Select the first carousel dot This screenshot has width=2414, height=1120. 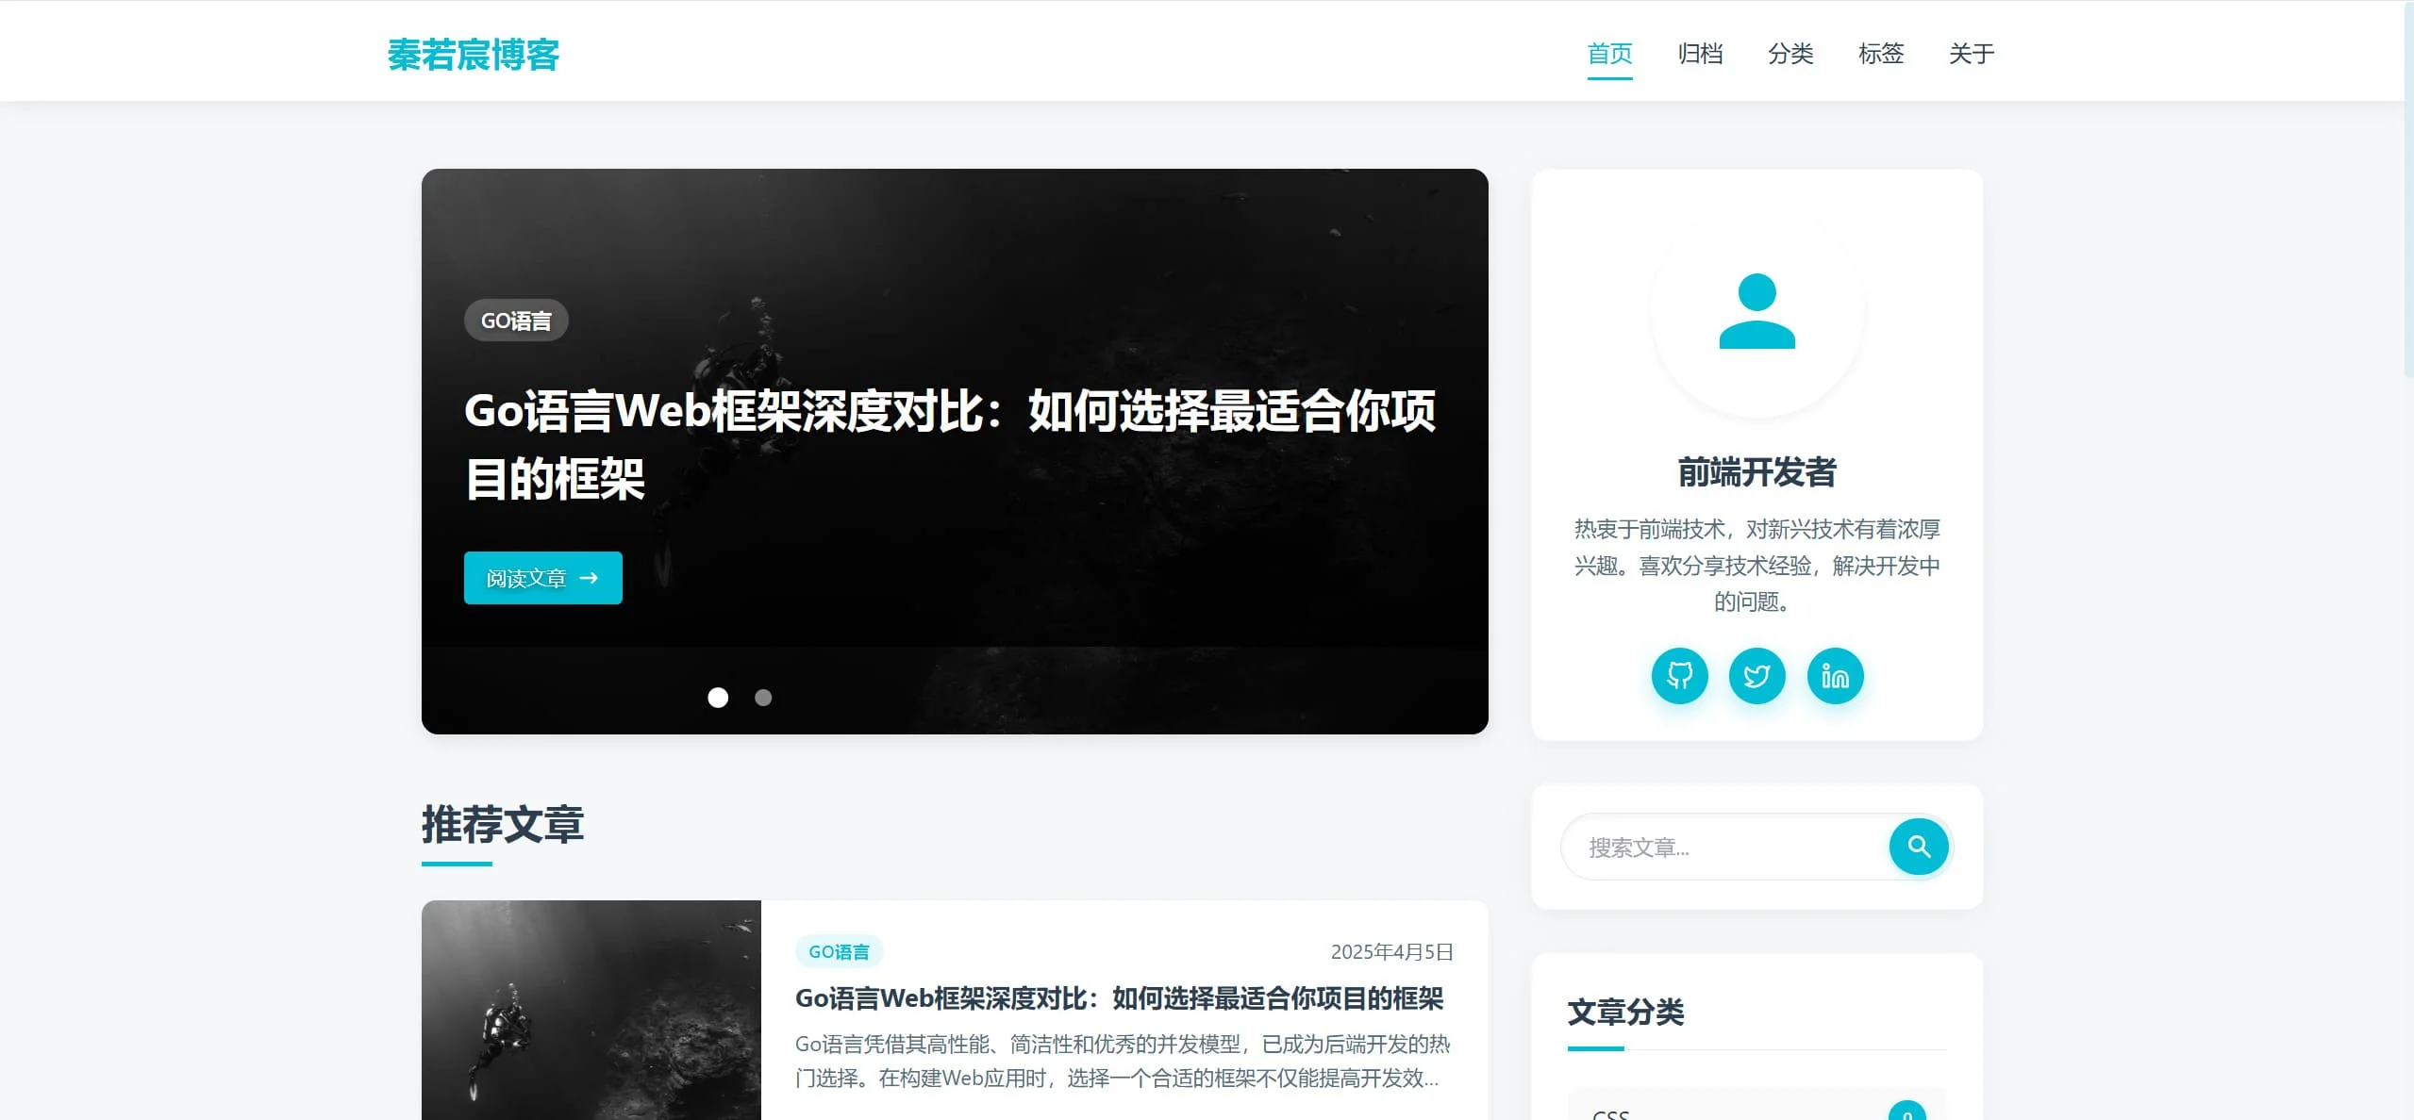[x=719, y=698]
